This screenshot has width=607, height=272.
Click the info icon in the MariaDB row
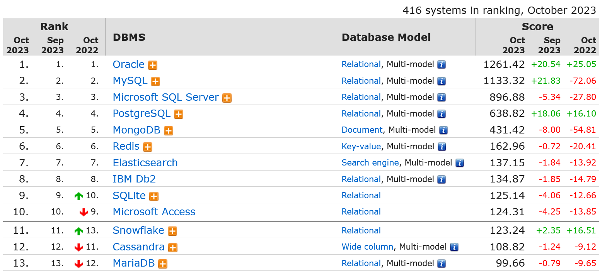[442, 264]
